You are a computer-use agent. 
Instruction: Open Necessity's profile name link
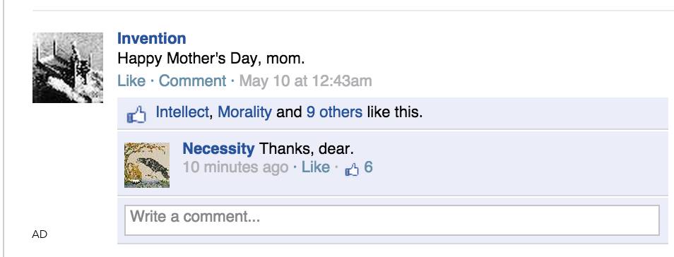coord(218,149)
